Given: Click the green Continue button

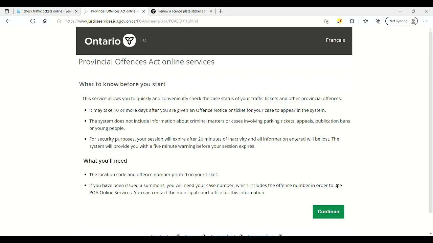Looking at the screenshot, I should click(x=328, y=212).
